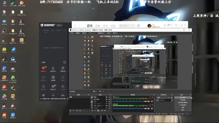Click the user avatar in music player
The image size is (219, 123).
coord(149,26)
